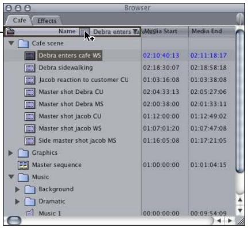Click media end value 01:03:38:08
Viewport: 248px width, 228px height.
click(x=208, y=80)
